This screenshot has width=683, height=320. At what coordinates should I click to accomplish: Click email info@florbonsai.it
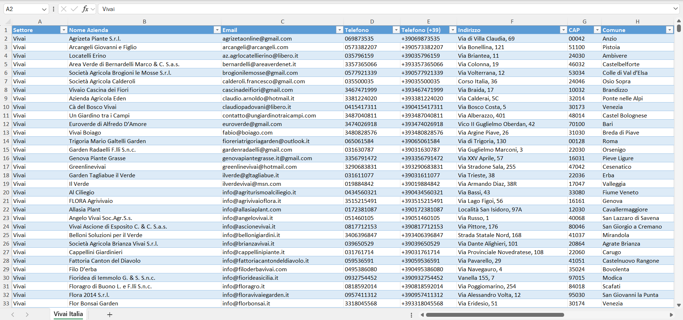[283, 303]
